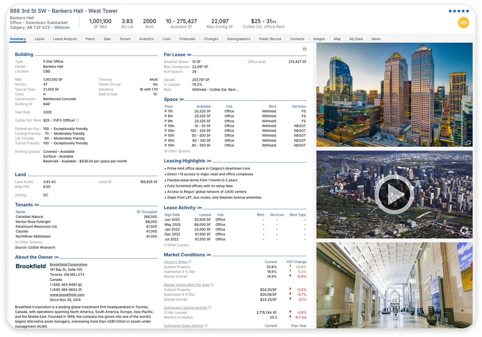Expand the About the Owner section
This screenshot has width=482, height=337.
tap(37, 257)
